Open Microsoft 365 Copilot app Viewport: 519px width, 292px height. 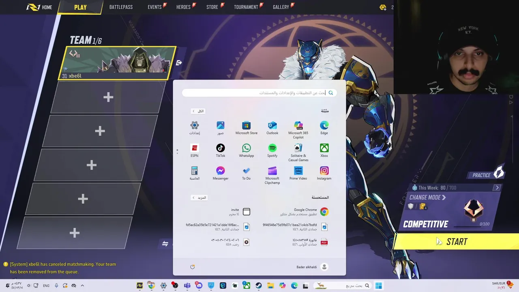[298, 130]
